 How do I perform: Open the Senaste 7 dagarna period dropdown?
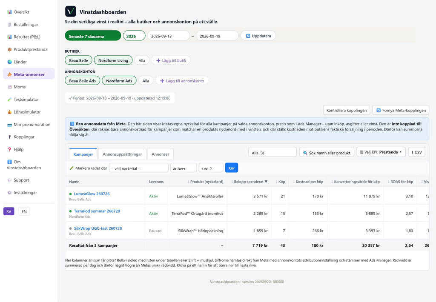point(93,36)
